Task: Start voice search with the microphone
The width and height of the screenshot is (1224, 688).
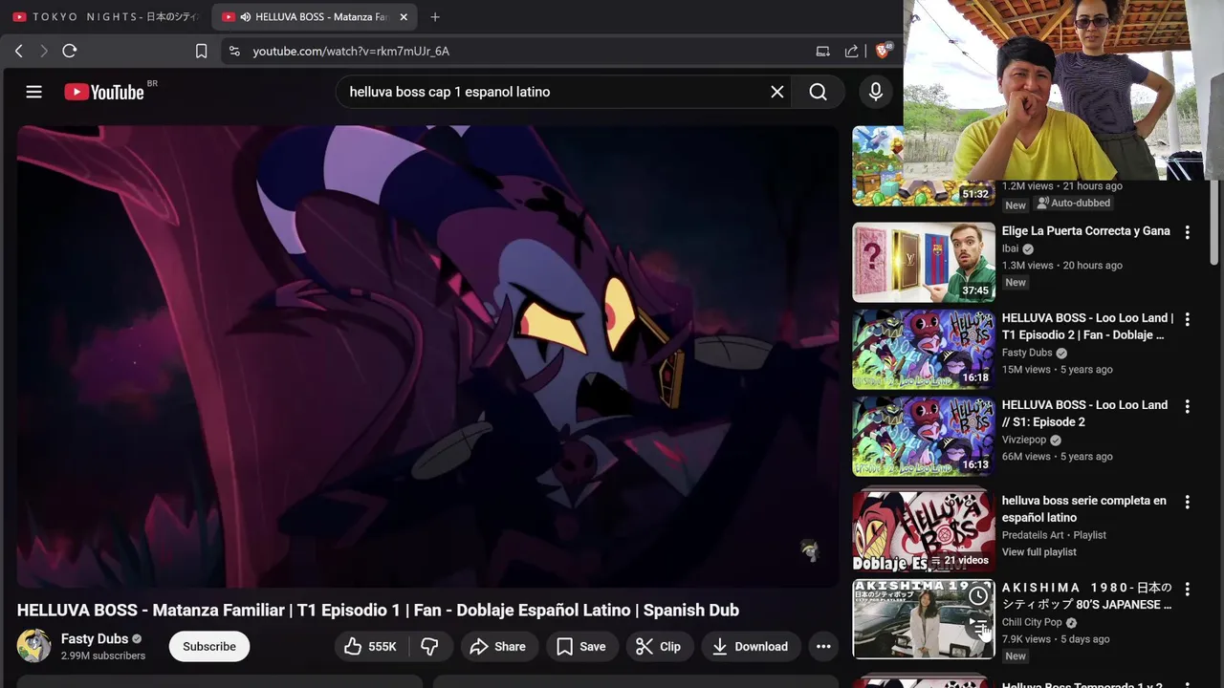Action: pos(875,92)
